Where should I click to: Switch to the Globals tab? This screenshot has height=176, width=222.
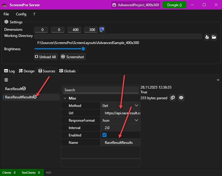tap(67, 71)
